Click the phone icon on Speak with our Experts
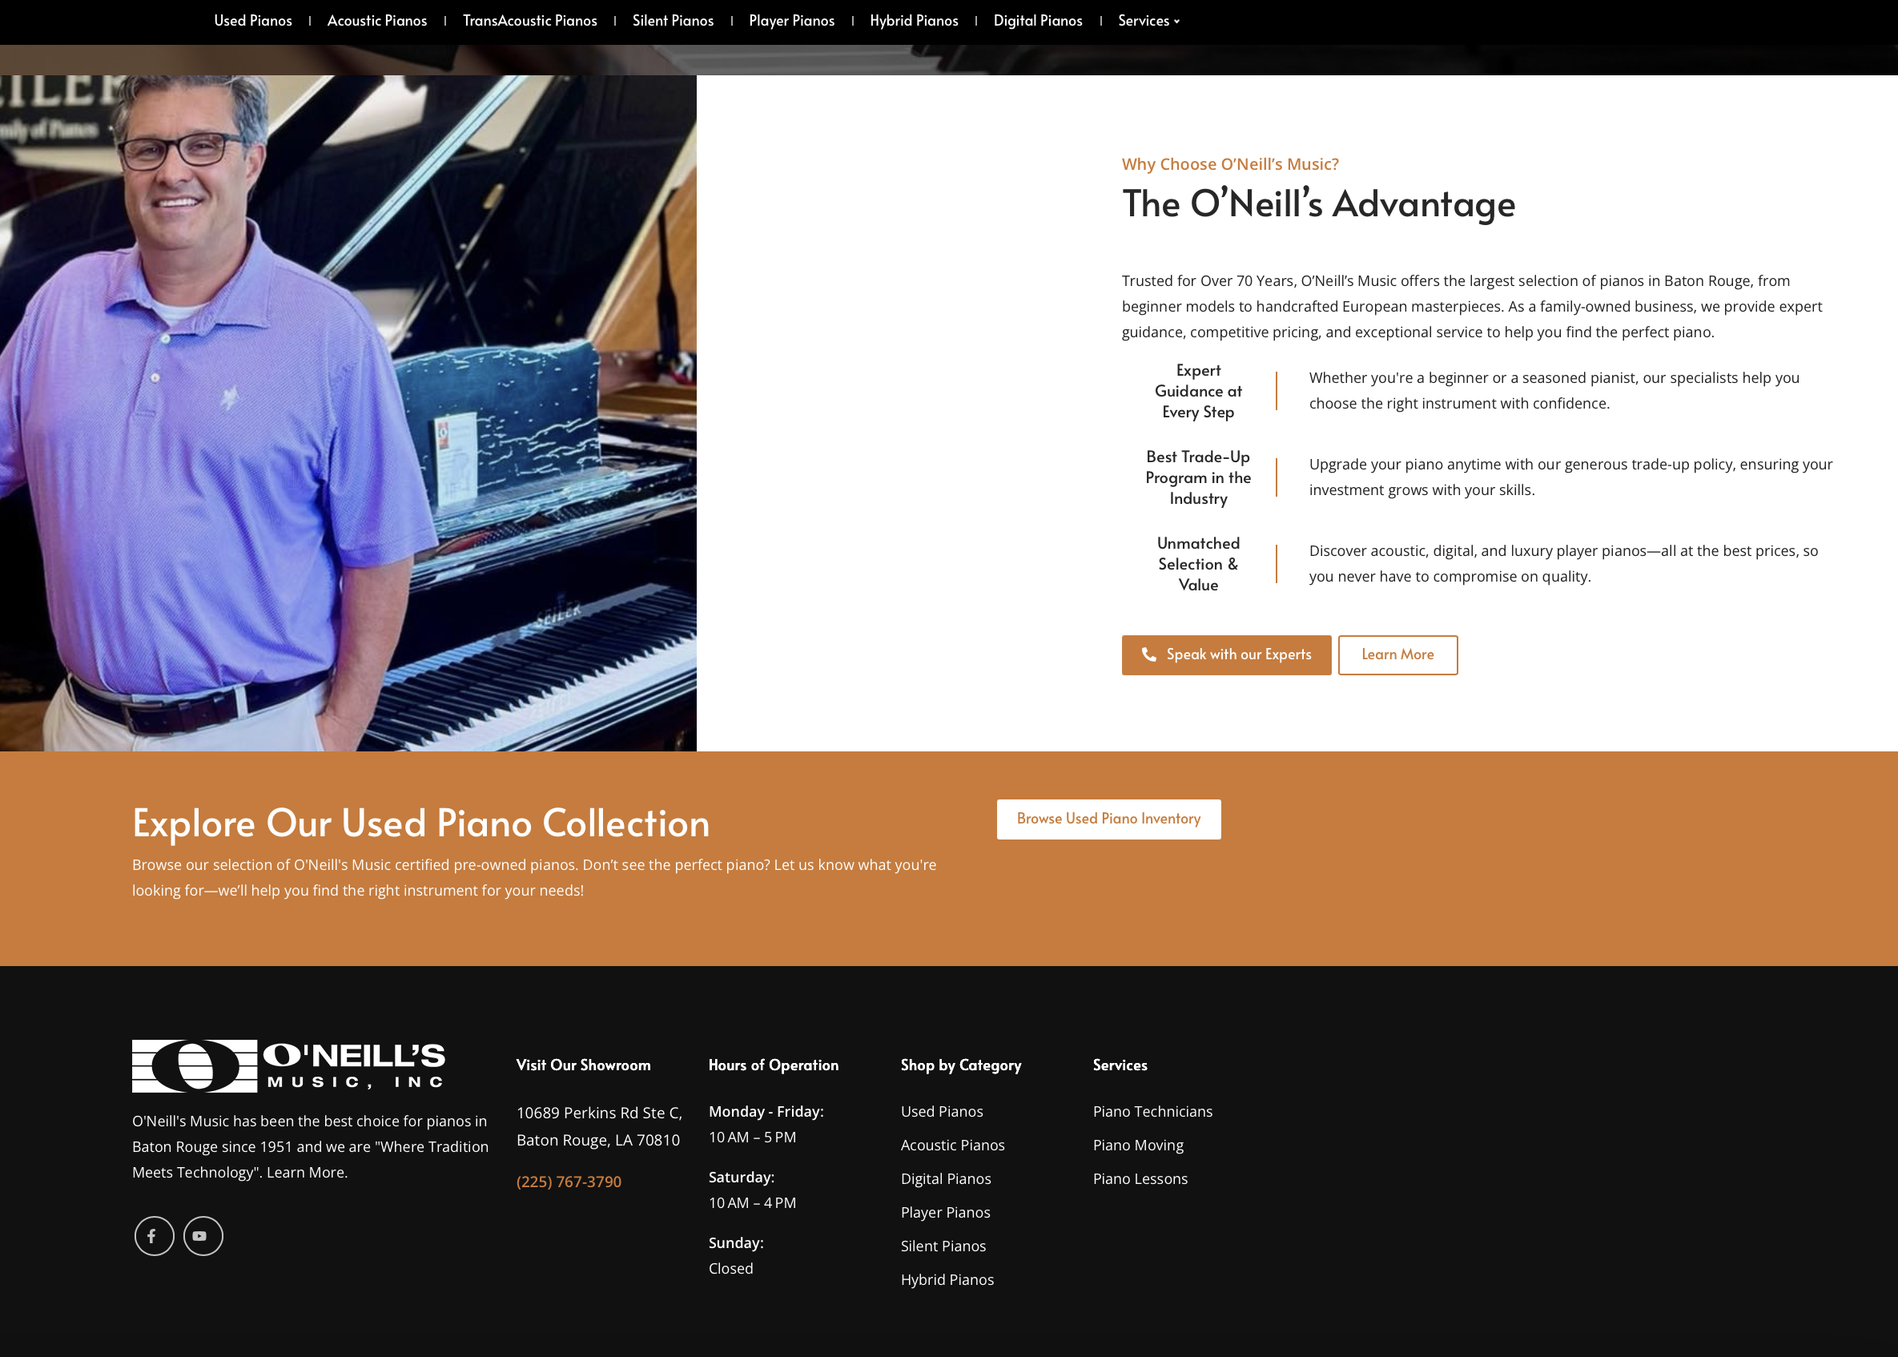 pyautogui.click(x=1149, y=655)
